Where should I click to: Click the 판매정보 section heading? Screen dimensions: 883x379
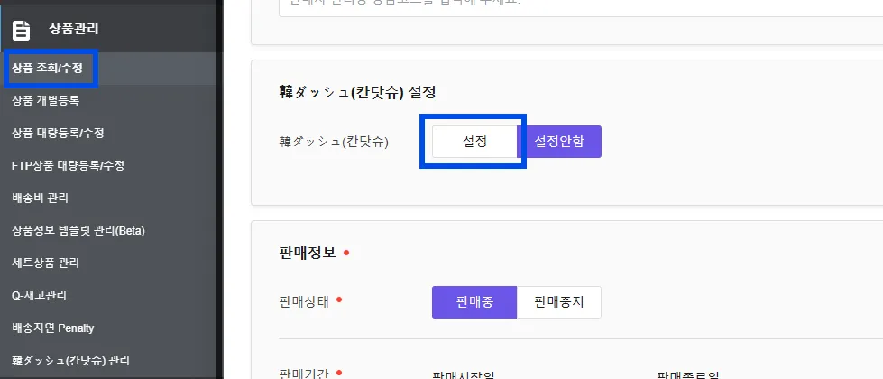308,253
